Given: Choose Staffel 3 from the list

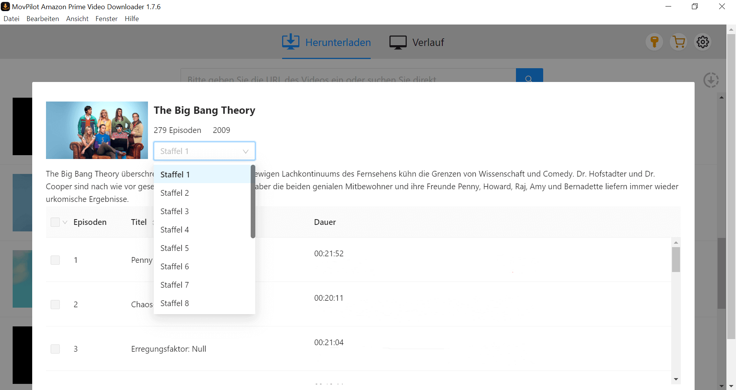Looking at the screenshot, I should tap(202, 211).
